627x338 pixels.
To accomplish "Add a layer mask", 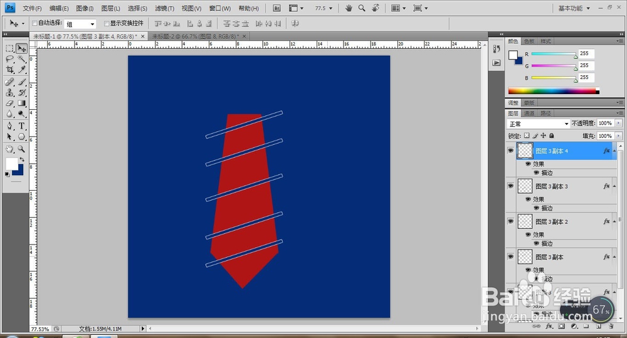I will [x=561, y=327].
